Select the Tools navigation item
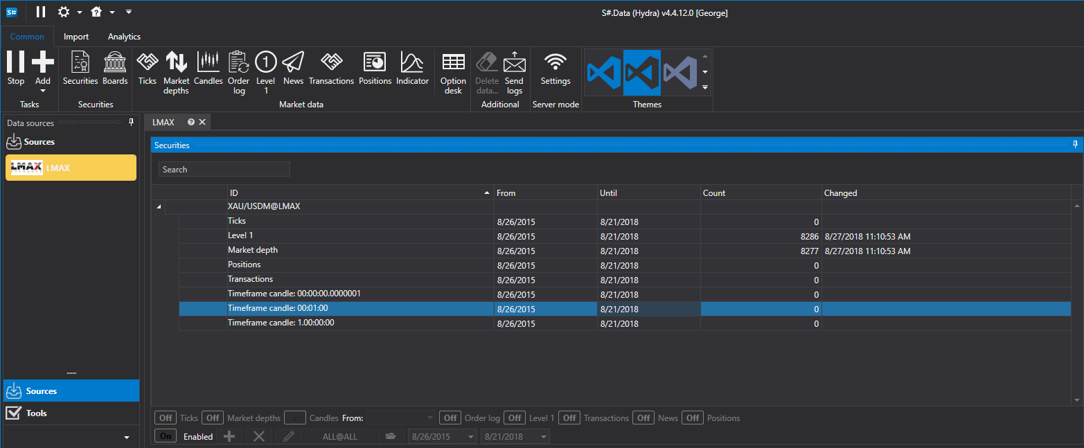Image resolution: width=1084 pixels, height=448 pixels. [x=71, y=413]
